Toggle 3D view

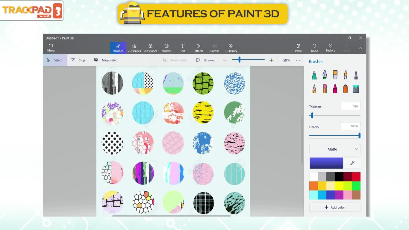205,60
